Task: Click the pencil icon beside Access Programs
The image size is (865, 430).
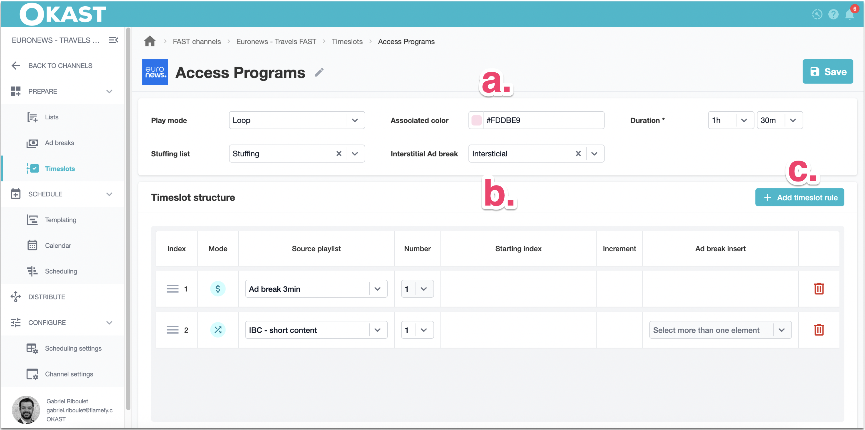Action: pyautogui.click(x=319, y=72)
